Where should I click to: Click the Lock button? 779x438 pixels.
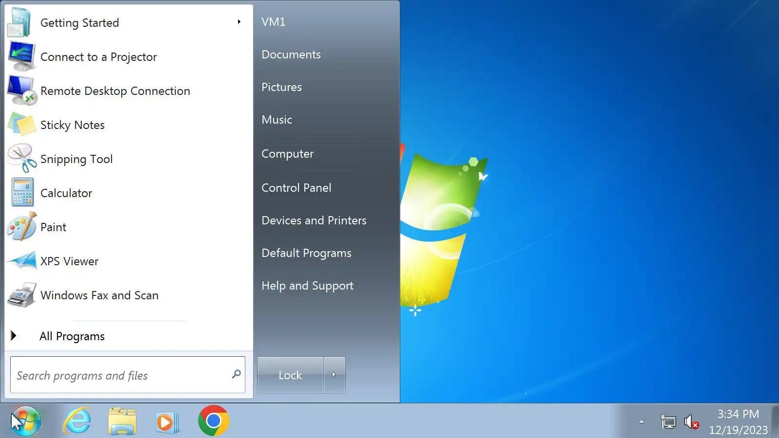click(290, 375)
